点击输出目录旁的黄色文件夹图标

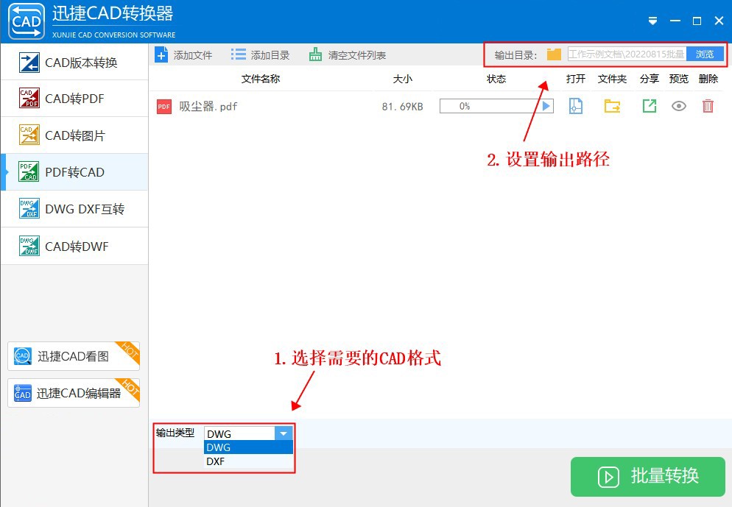point(553,54)
